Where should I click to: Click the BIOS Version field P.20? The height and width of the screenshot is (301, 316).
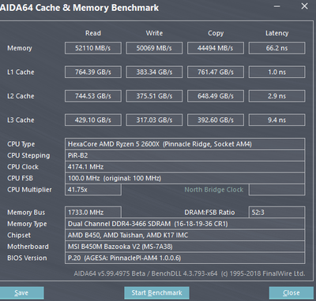(185, 258)
